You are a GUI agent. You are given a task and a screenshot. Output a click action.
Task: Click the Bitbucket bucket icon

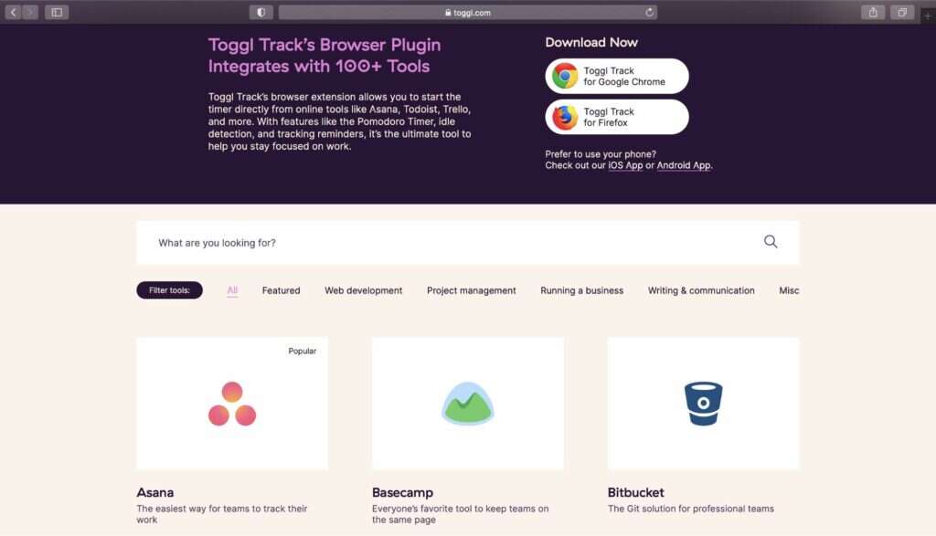(703, 403)
